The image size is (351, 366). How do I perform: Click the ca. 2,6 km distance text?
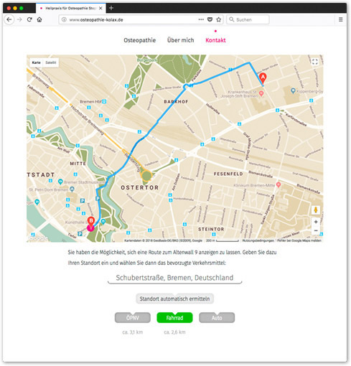point(174,332)
